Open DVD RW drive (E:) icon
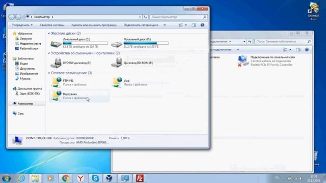 (x=56, y=63)
